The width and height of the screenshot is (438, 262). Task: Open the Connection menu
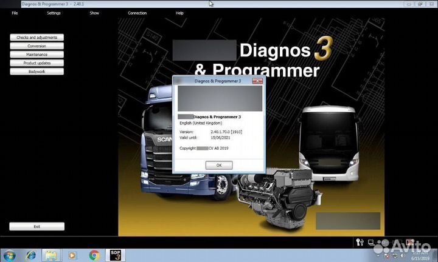pyautogui.click(x=137, y=13)
